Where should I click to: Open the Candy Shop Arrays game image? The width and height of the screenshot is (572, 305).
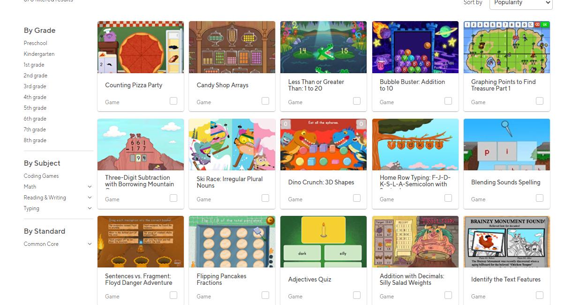[x=232, y=47]
